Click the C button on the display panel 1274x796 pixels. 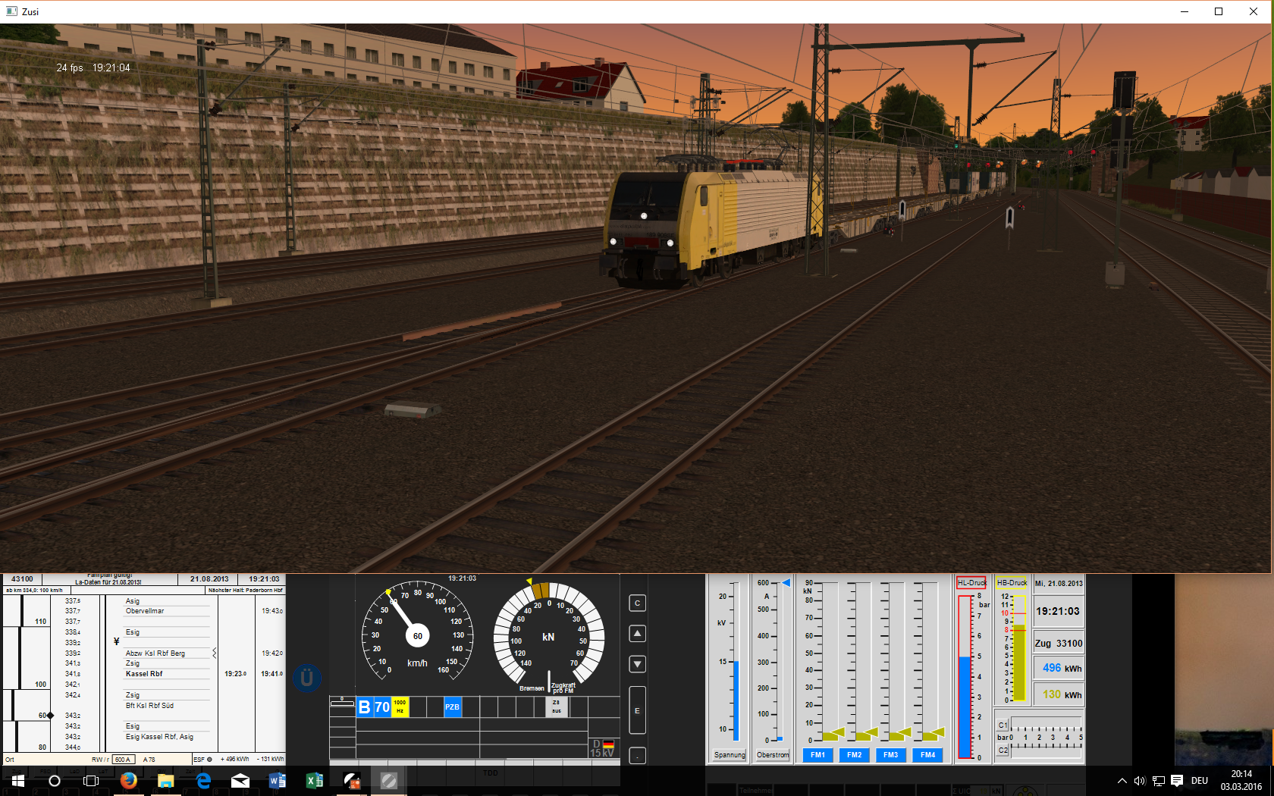click(638, 603)
